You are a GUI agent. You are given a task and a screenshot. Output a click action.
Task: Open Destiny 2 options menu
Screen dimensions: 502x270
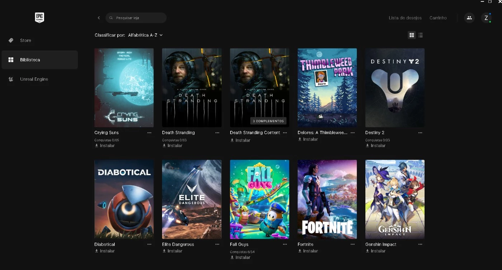click(420, 133)
